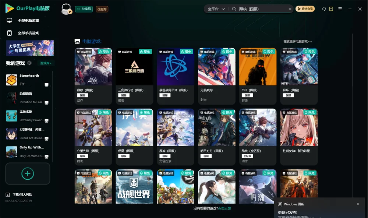Image resolution: width=368 pixels, height=218 pixels.
Task: Open customer support headset icon
Action: point(324,9)
